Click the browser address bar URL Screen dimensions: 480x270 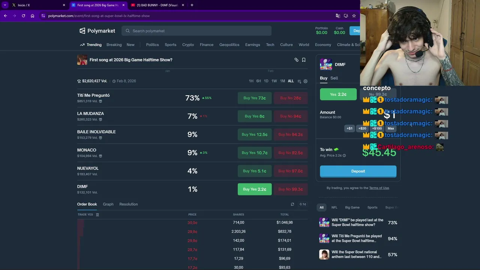point(99,16)
